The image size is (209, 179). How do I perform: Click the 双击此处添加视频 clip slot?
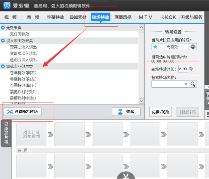tap(32, 134)
